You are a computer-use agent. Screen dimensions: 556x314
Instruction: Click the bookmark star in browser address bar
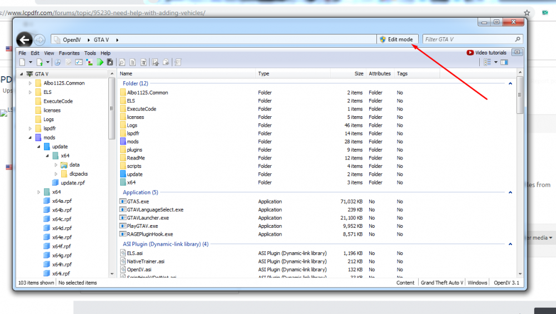527,13
